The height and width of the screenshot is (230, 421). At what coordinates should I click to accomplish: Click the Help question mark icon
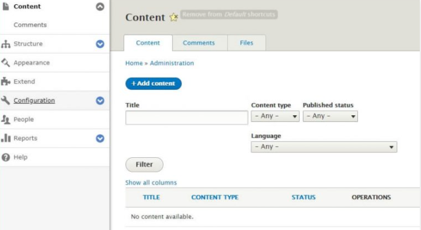[5, 157]
